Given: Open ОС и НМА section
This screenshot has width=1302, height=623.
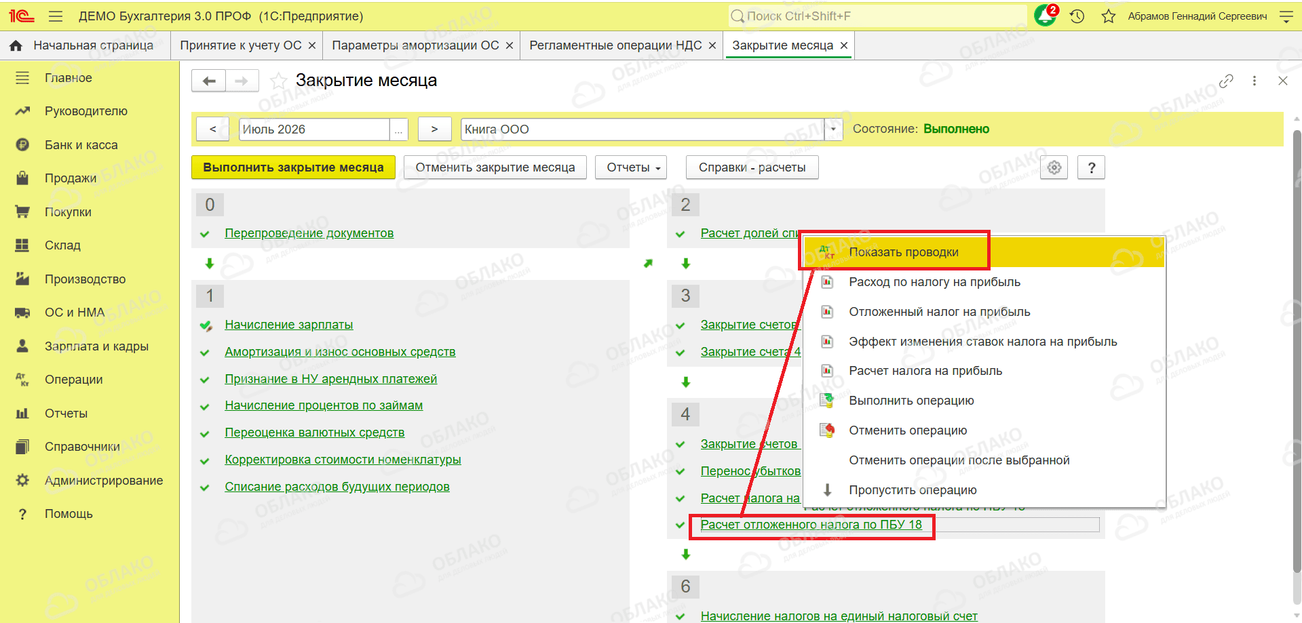Looking at the screenshot, I should (75, 313).
